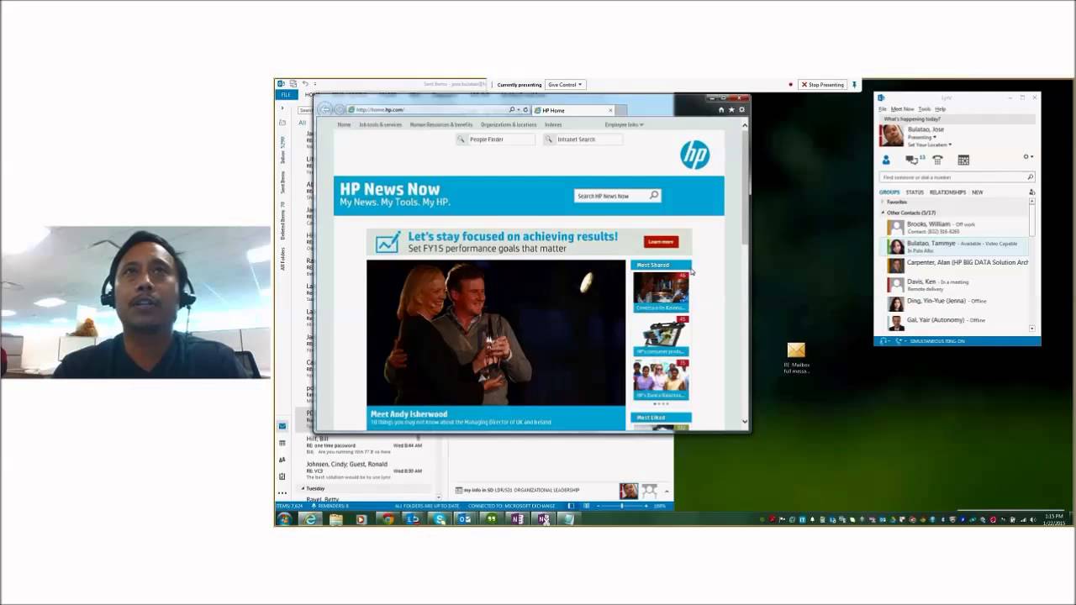1076x605 pixels.
Task: Open the Lync phone dial pad icon
Action: point(937,160)
